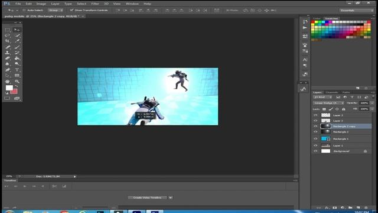Hide the Rectangle 1 layer
The width and height of the screenshot is (378, 213).
coord(315,138)
